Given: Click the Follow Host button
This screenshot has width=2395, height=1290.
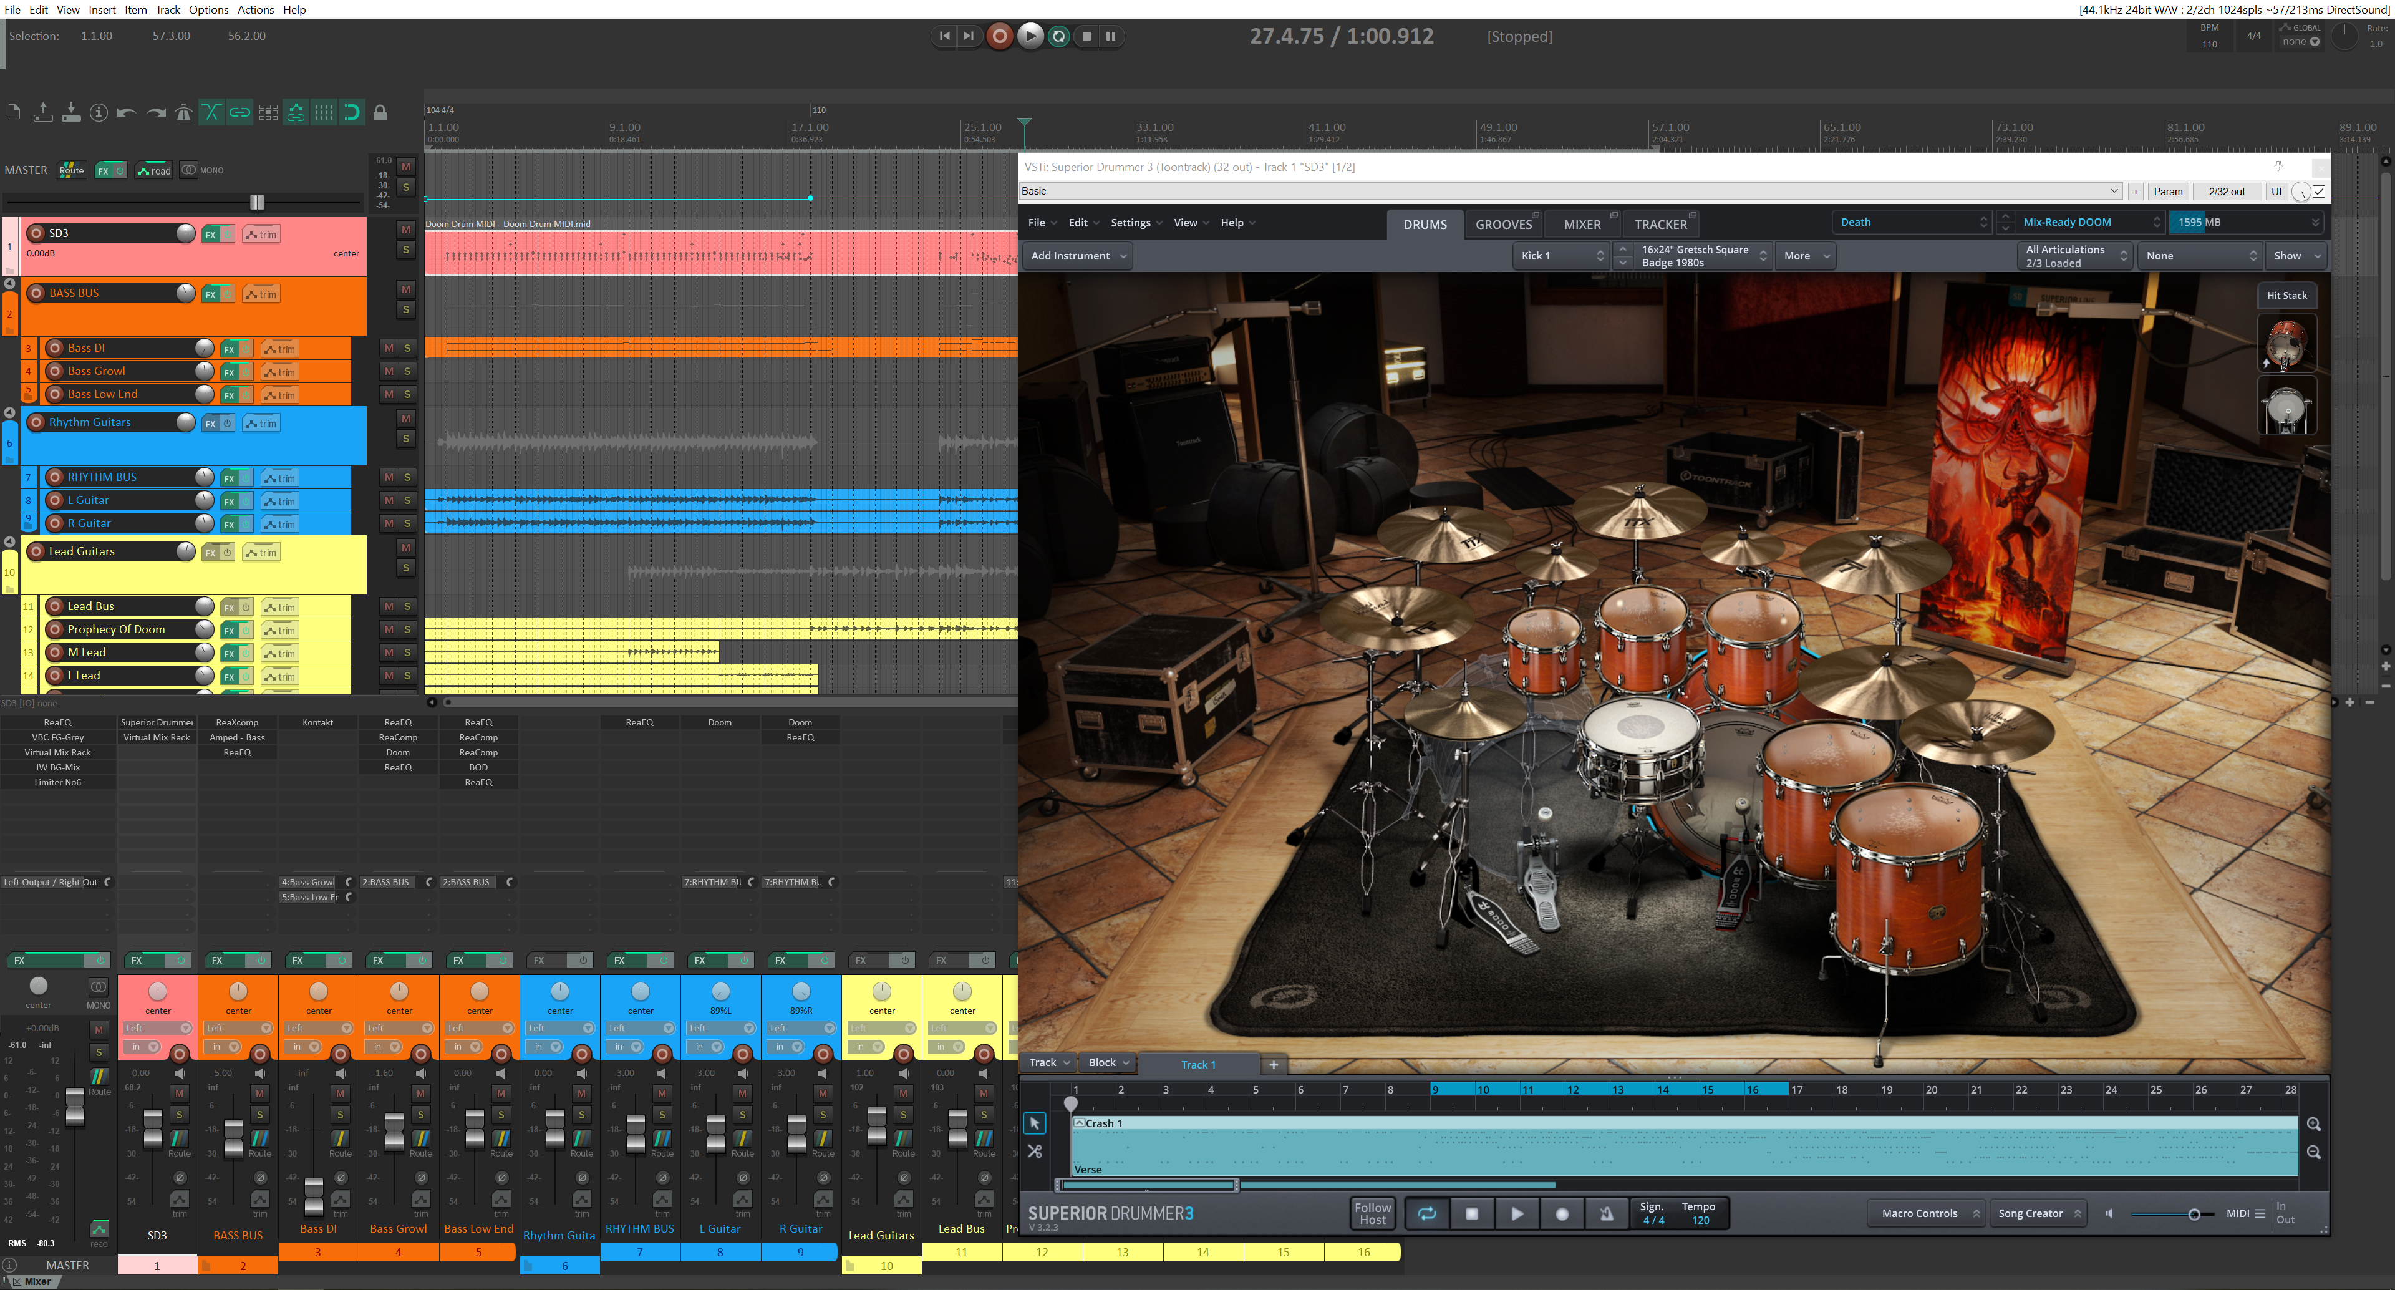Looking at the screenshot, I should tap(1372, 1214).
